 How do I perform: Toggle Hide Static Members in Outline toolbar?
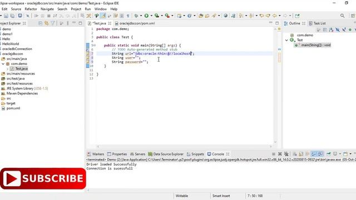[344, 29]
